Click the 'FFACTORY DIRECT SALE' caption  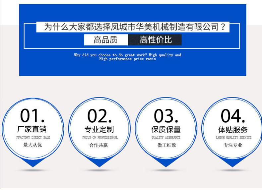point(33,138)
